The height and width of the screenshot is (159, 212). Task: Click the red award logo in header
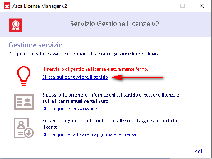click(15, 25)
